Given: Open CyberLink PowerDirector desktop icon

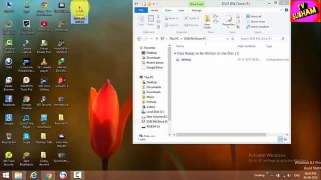Looking at the screenshot, I should [x=27, y=65].
